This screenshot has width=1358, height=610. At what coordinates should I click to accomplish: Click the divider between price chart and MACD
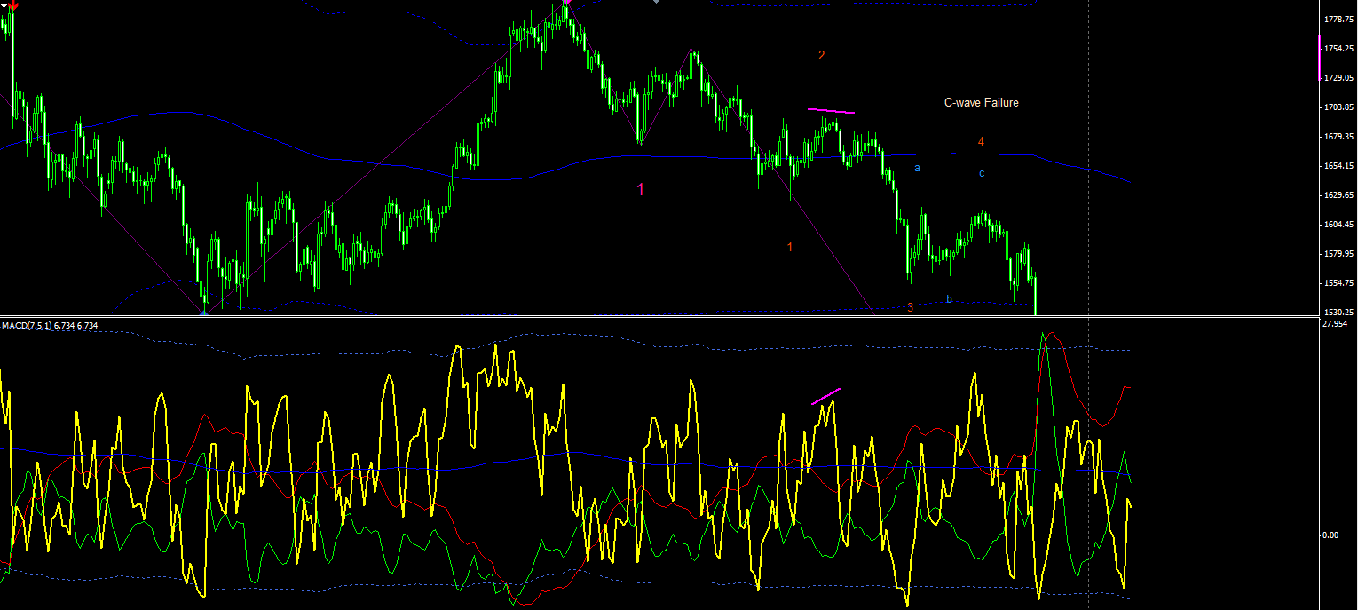pos(659,317)
